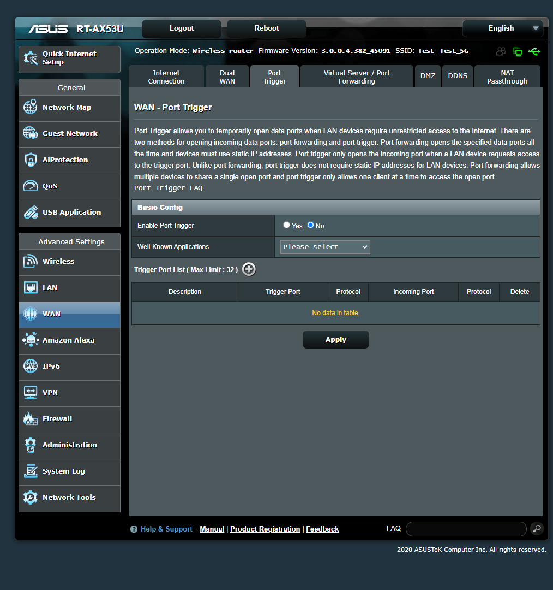Open Virtual Server / Port Forwarding tab

[x=357, y=77]
